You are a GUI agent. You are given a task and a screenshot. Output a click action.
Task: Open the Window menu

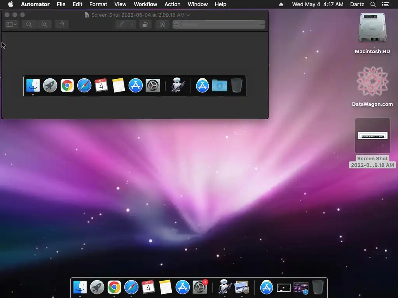tap(198, 4)
